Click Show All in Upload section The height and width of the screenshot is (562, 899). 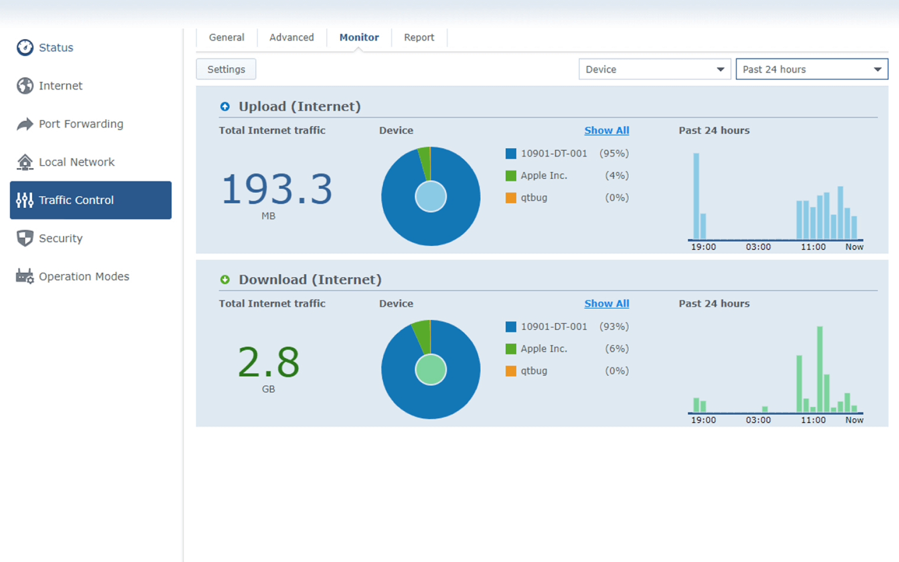pos(606,131)
